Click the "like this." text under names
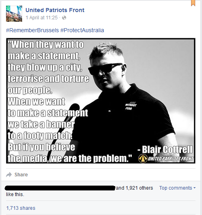This screenshot has width=202, height=215. pos(15,194)
